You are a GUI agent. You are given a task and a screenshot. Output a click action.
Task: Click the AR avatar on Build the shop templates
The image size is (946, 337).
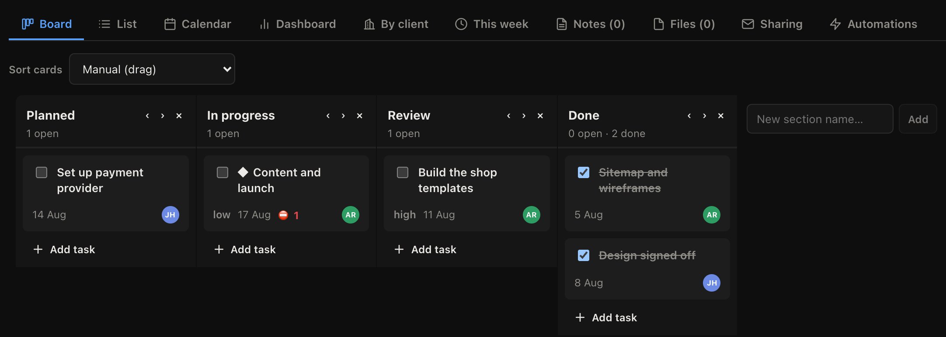[x=532, y=215]
